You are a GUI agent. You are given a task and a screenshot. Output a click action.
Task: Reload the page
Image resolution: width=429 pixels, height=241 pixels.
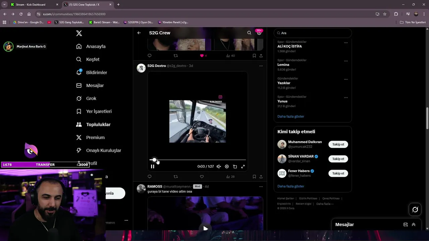pos(21,14)
